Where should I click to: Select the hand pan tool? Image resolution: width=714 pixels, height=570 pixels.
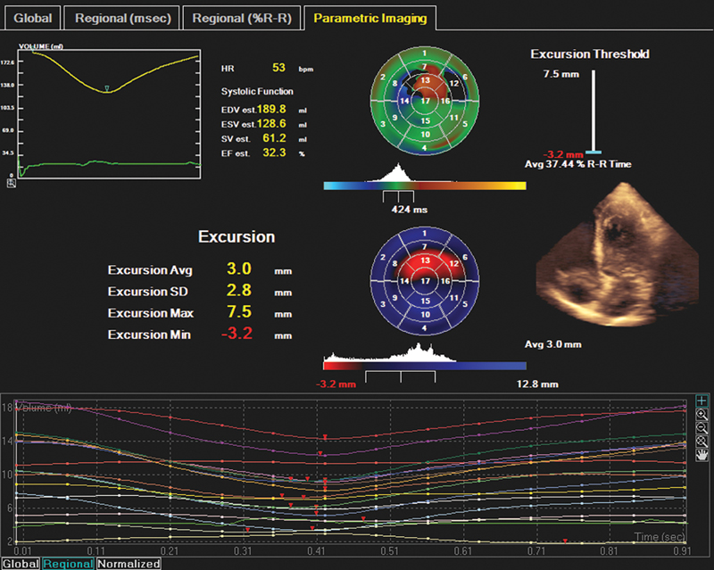pyautogui.click(x=703, y=453)
